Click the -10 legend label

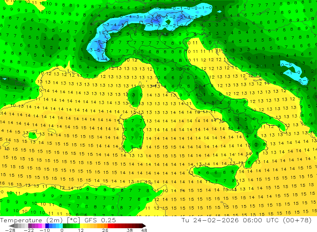click(45, 230)
